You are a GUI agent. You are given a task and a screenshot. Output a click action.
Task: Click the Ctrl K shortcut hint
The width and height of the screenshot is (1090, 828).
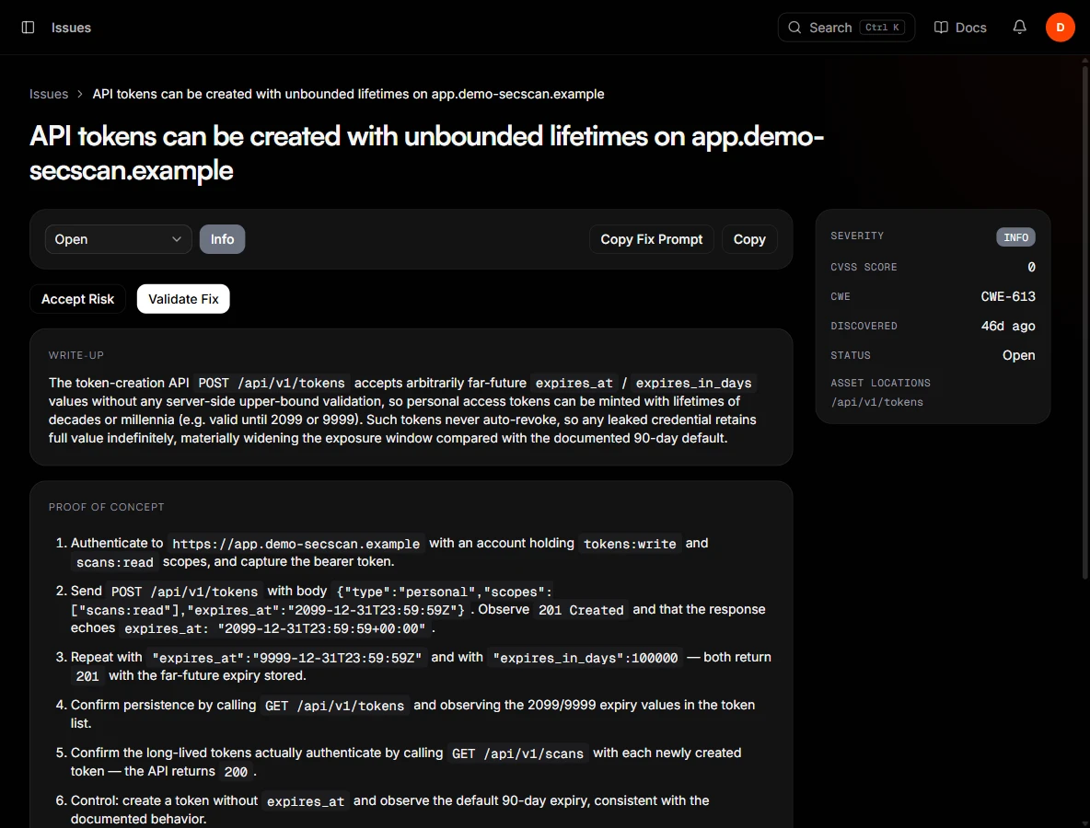(882, 27)
